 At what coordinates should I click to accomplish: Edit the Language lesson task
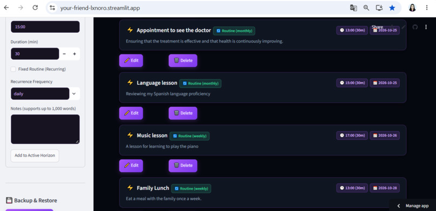tap(131, 113)
